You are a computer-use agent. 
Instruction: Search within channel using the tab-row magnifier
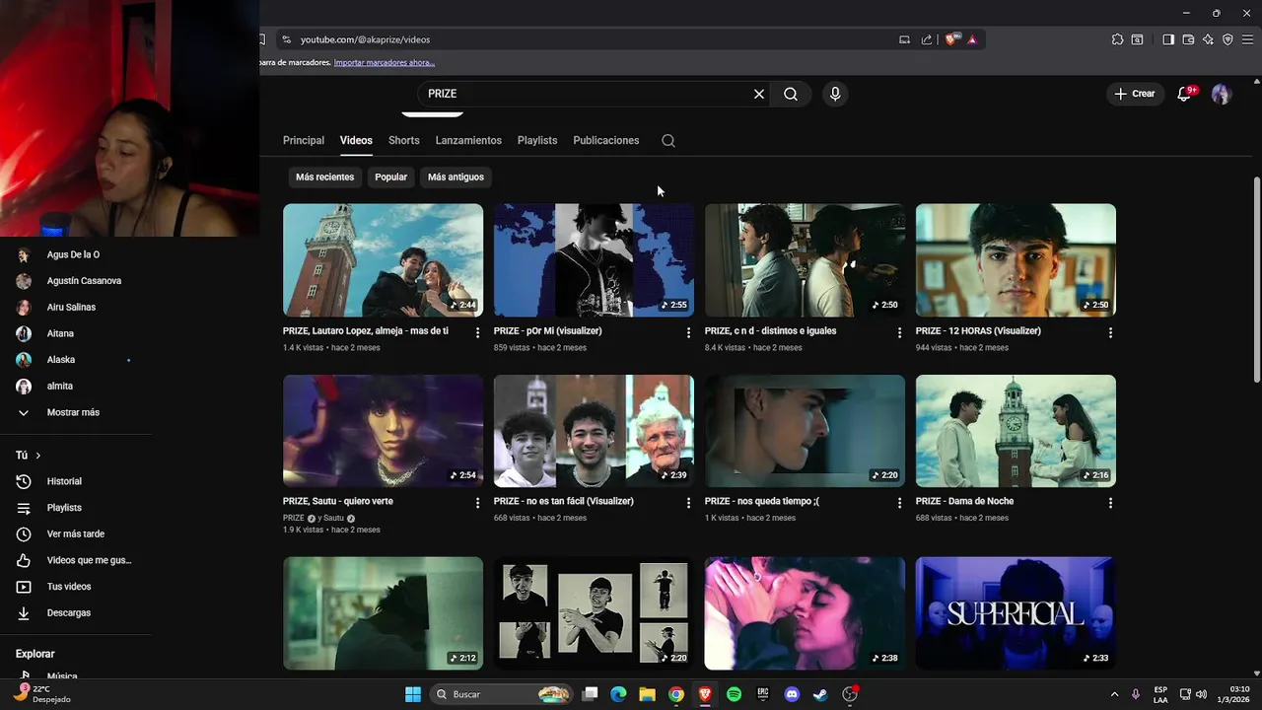(x=668, y=140)
